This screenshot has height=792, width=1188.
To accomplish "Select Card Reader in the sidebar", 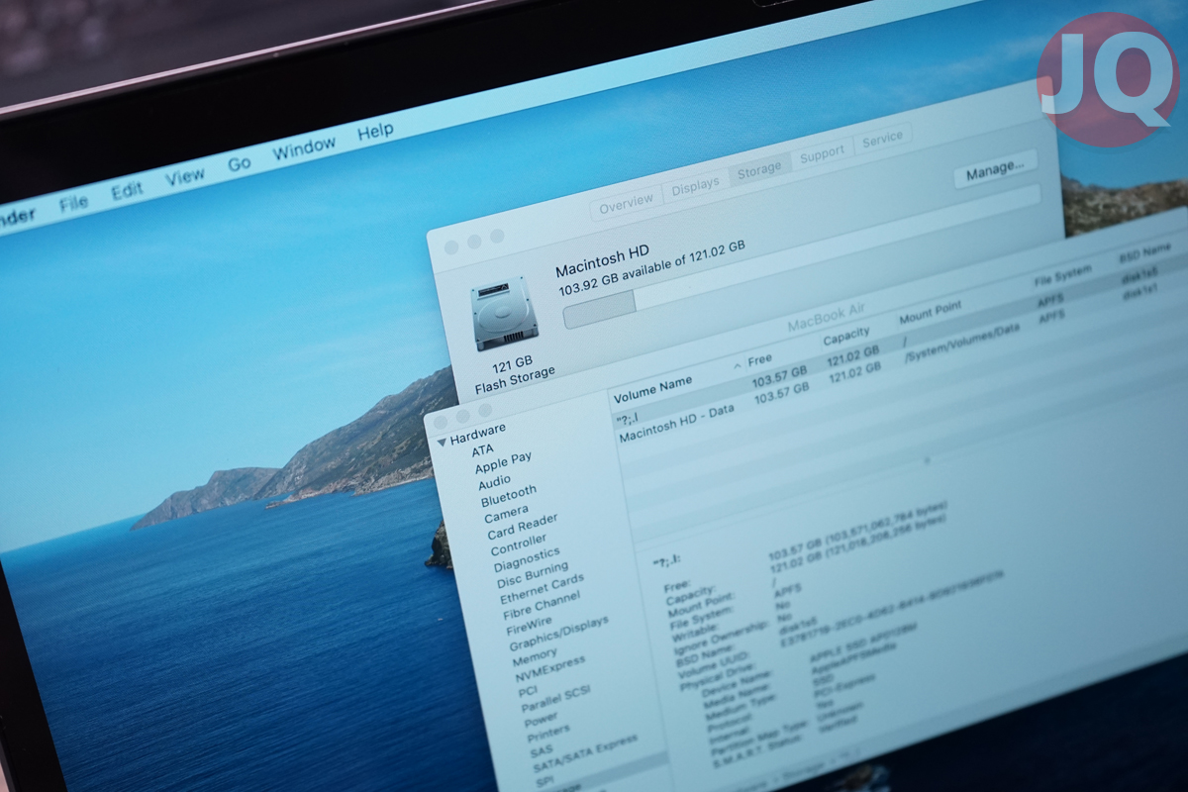I will click(x=522, y=526).
